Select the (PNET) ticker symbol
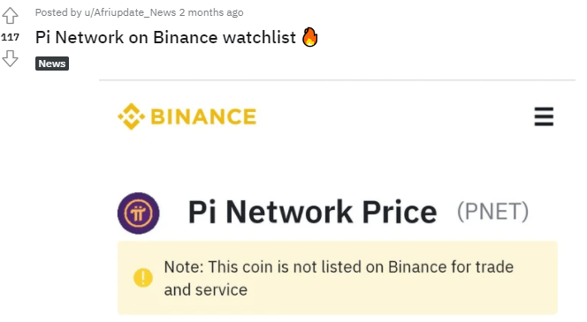The height and width of the screenshot is (322, 587). pos(492,212)
